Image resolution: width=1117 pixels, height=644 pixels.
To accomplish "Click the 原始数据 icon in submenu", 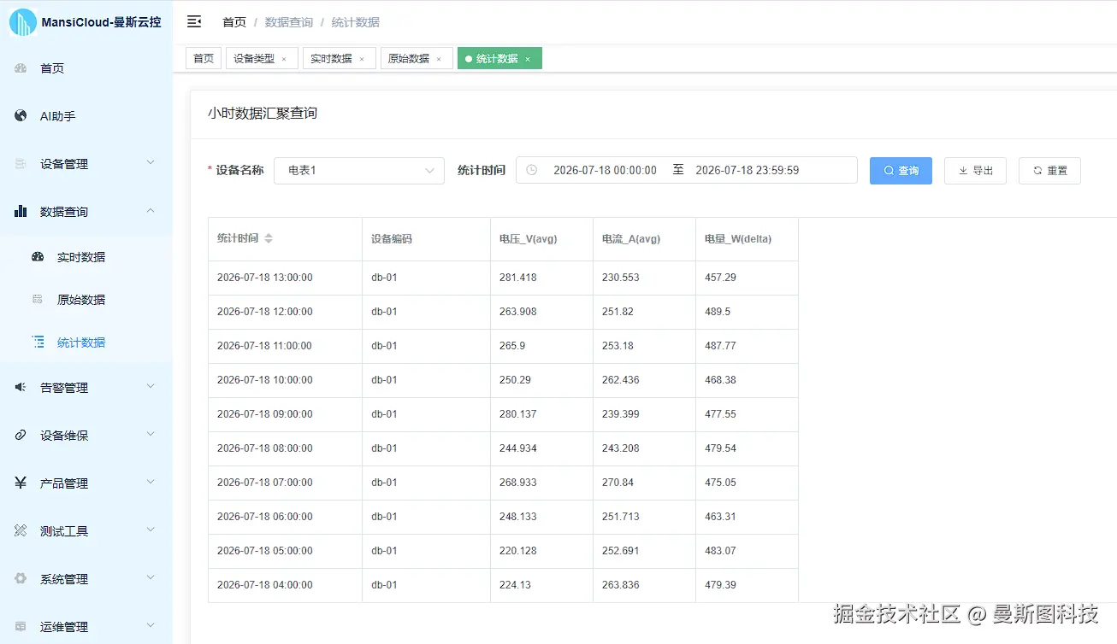I will click(x=38, y=300).
